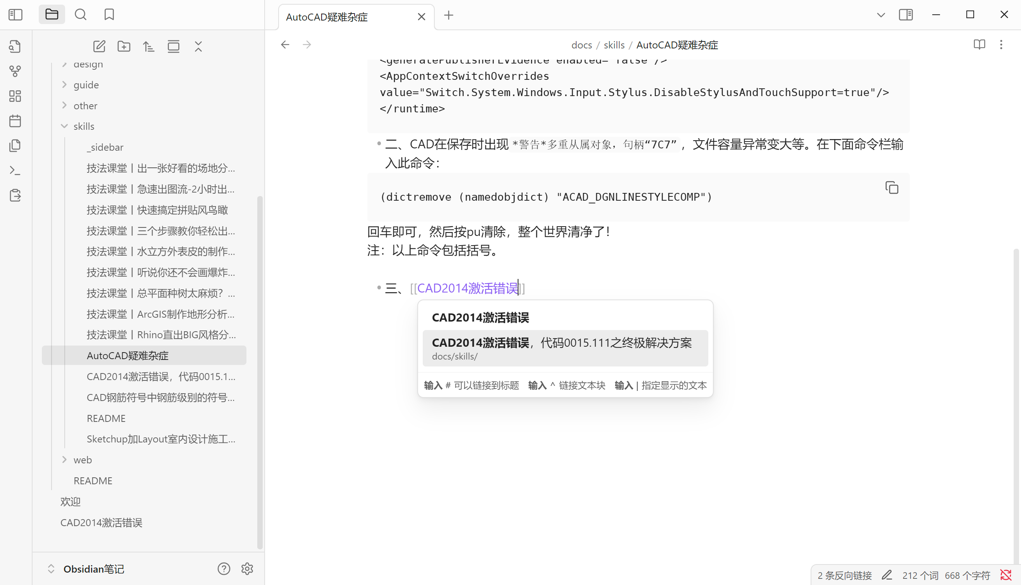Open the more options three-dot menu

click(x=1001, y=45)
